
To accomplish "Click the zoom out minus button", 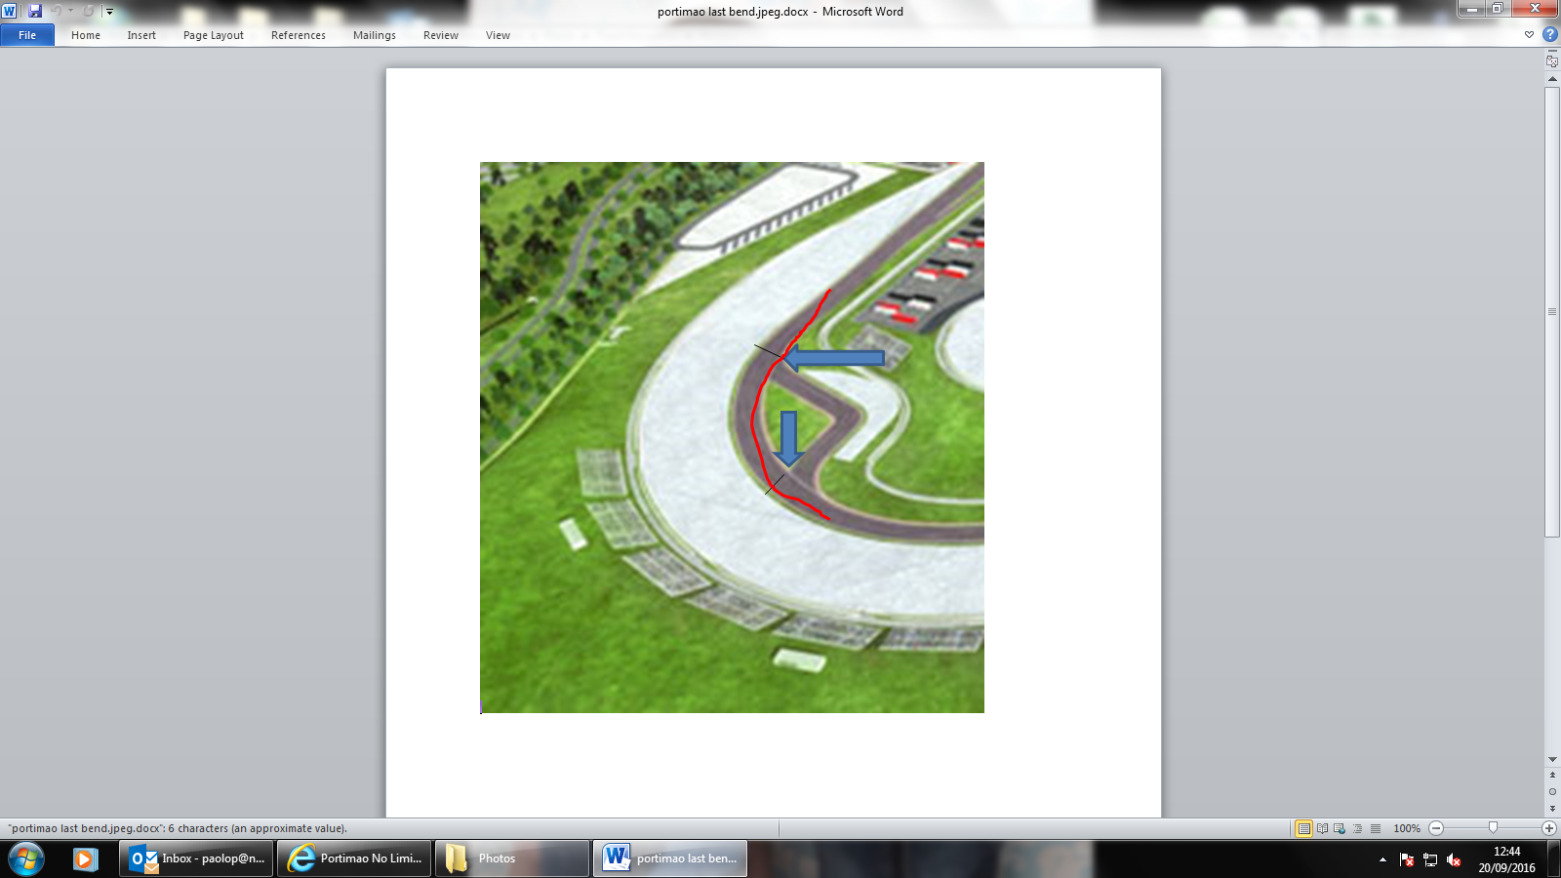I will coord(1436,828).
